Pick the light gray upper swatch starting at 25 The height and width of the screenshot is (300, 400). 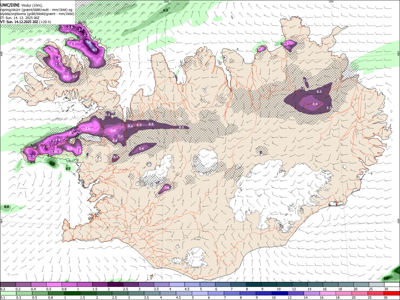[377, 285]
